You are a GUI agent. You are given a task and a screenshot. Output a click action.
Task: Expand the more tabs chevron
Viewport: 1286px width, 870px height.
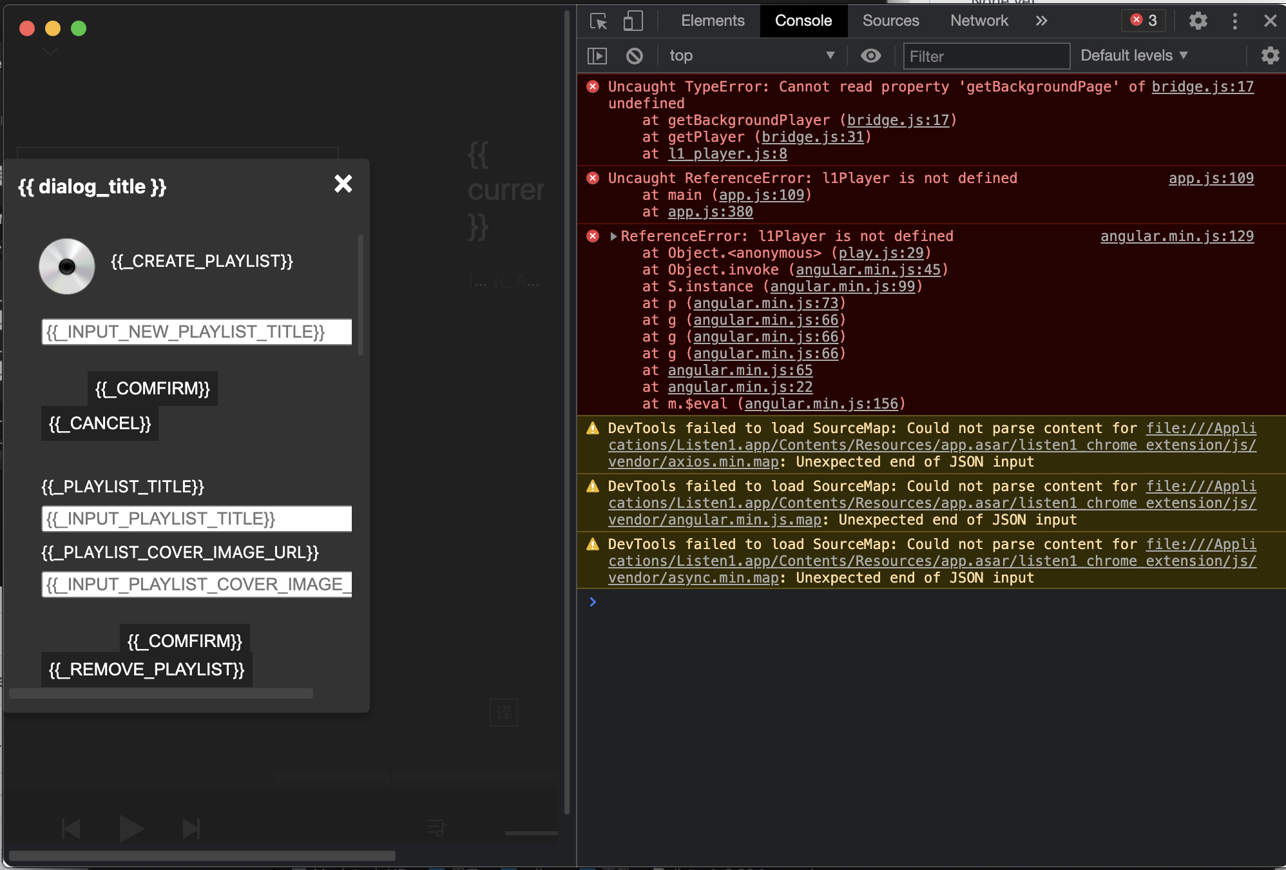[1042, 21]
